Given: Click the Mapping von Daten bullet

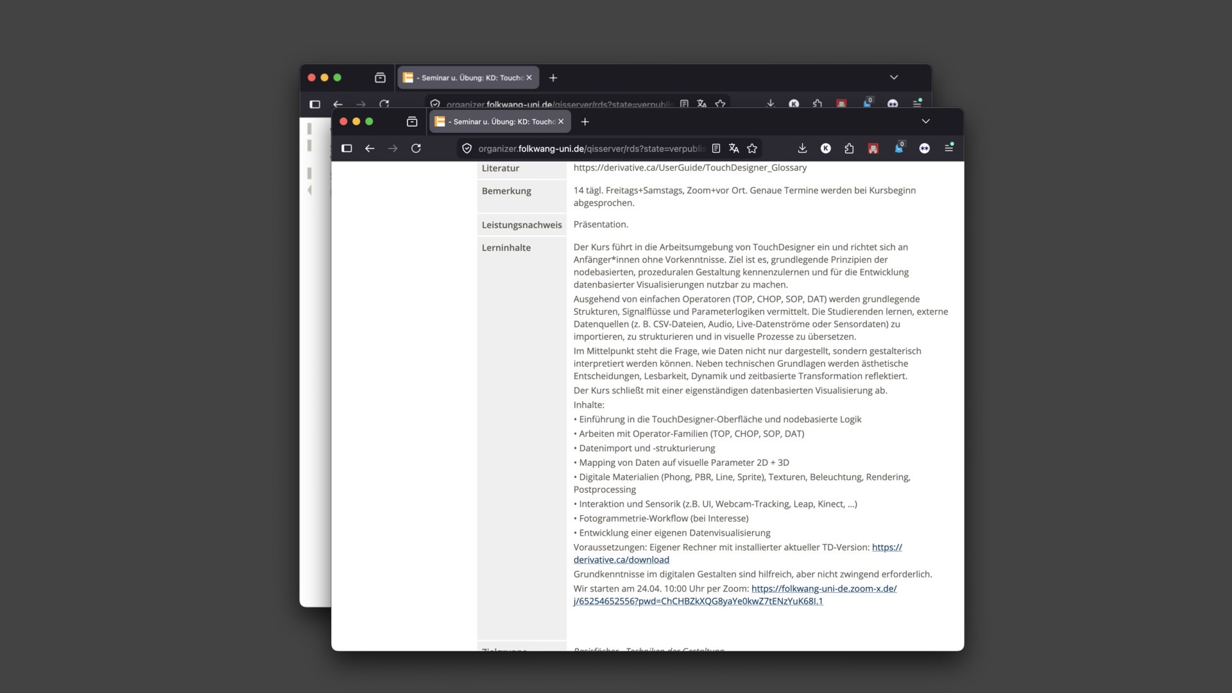Looking at the screenshot, I should coord(681,463).
